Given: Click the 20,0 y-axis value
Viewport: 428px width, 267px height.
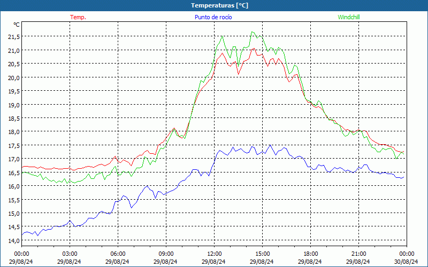Looking at the screenshot, I should click(14, 77).
